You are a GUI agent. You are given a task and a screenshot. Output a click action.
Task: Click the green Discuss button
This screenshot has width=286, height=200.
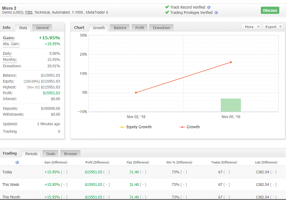coord(270,11)
